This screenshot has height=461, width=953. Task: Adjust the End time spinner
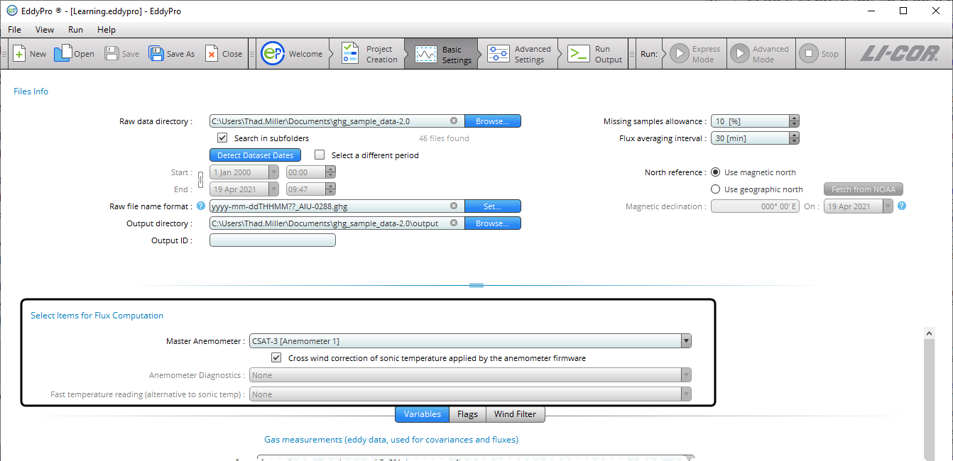pyautogui.click(x=330, y=189)
